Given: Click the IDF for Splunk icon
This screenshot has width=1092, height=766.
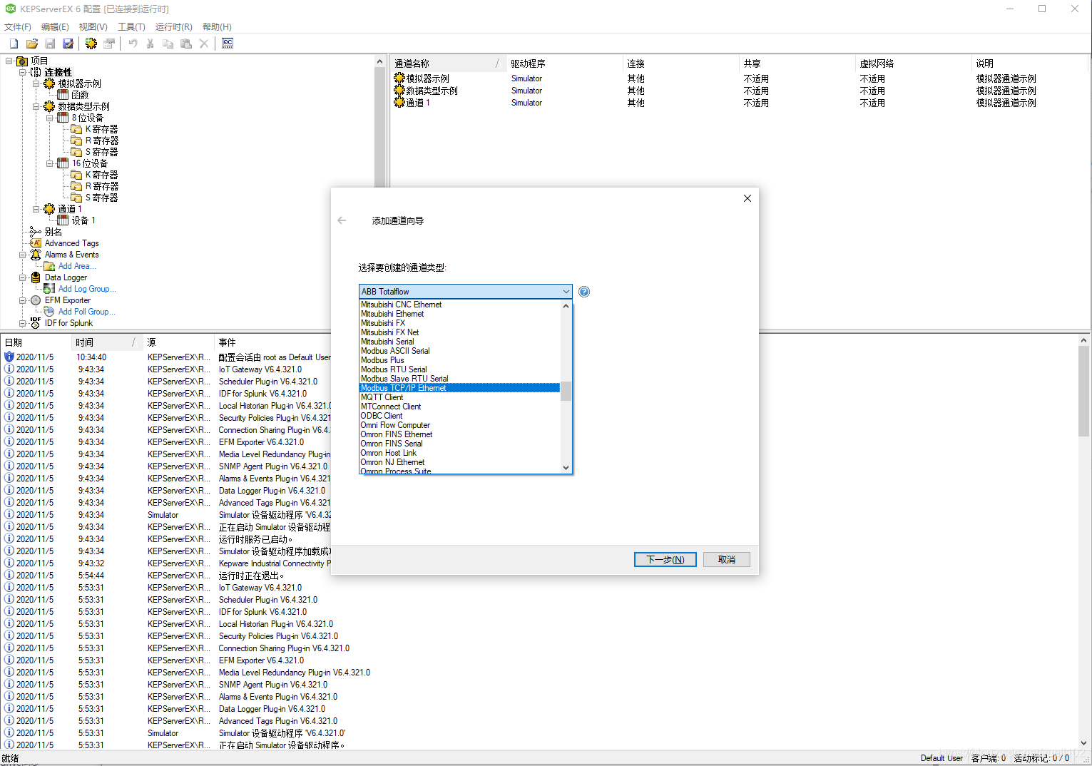Looking at the screenshot, I should click(x=36, y=323).
